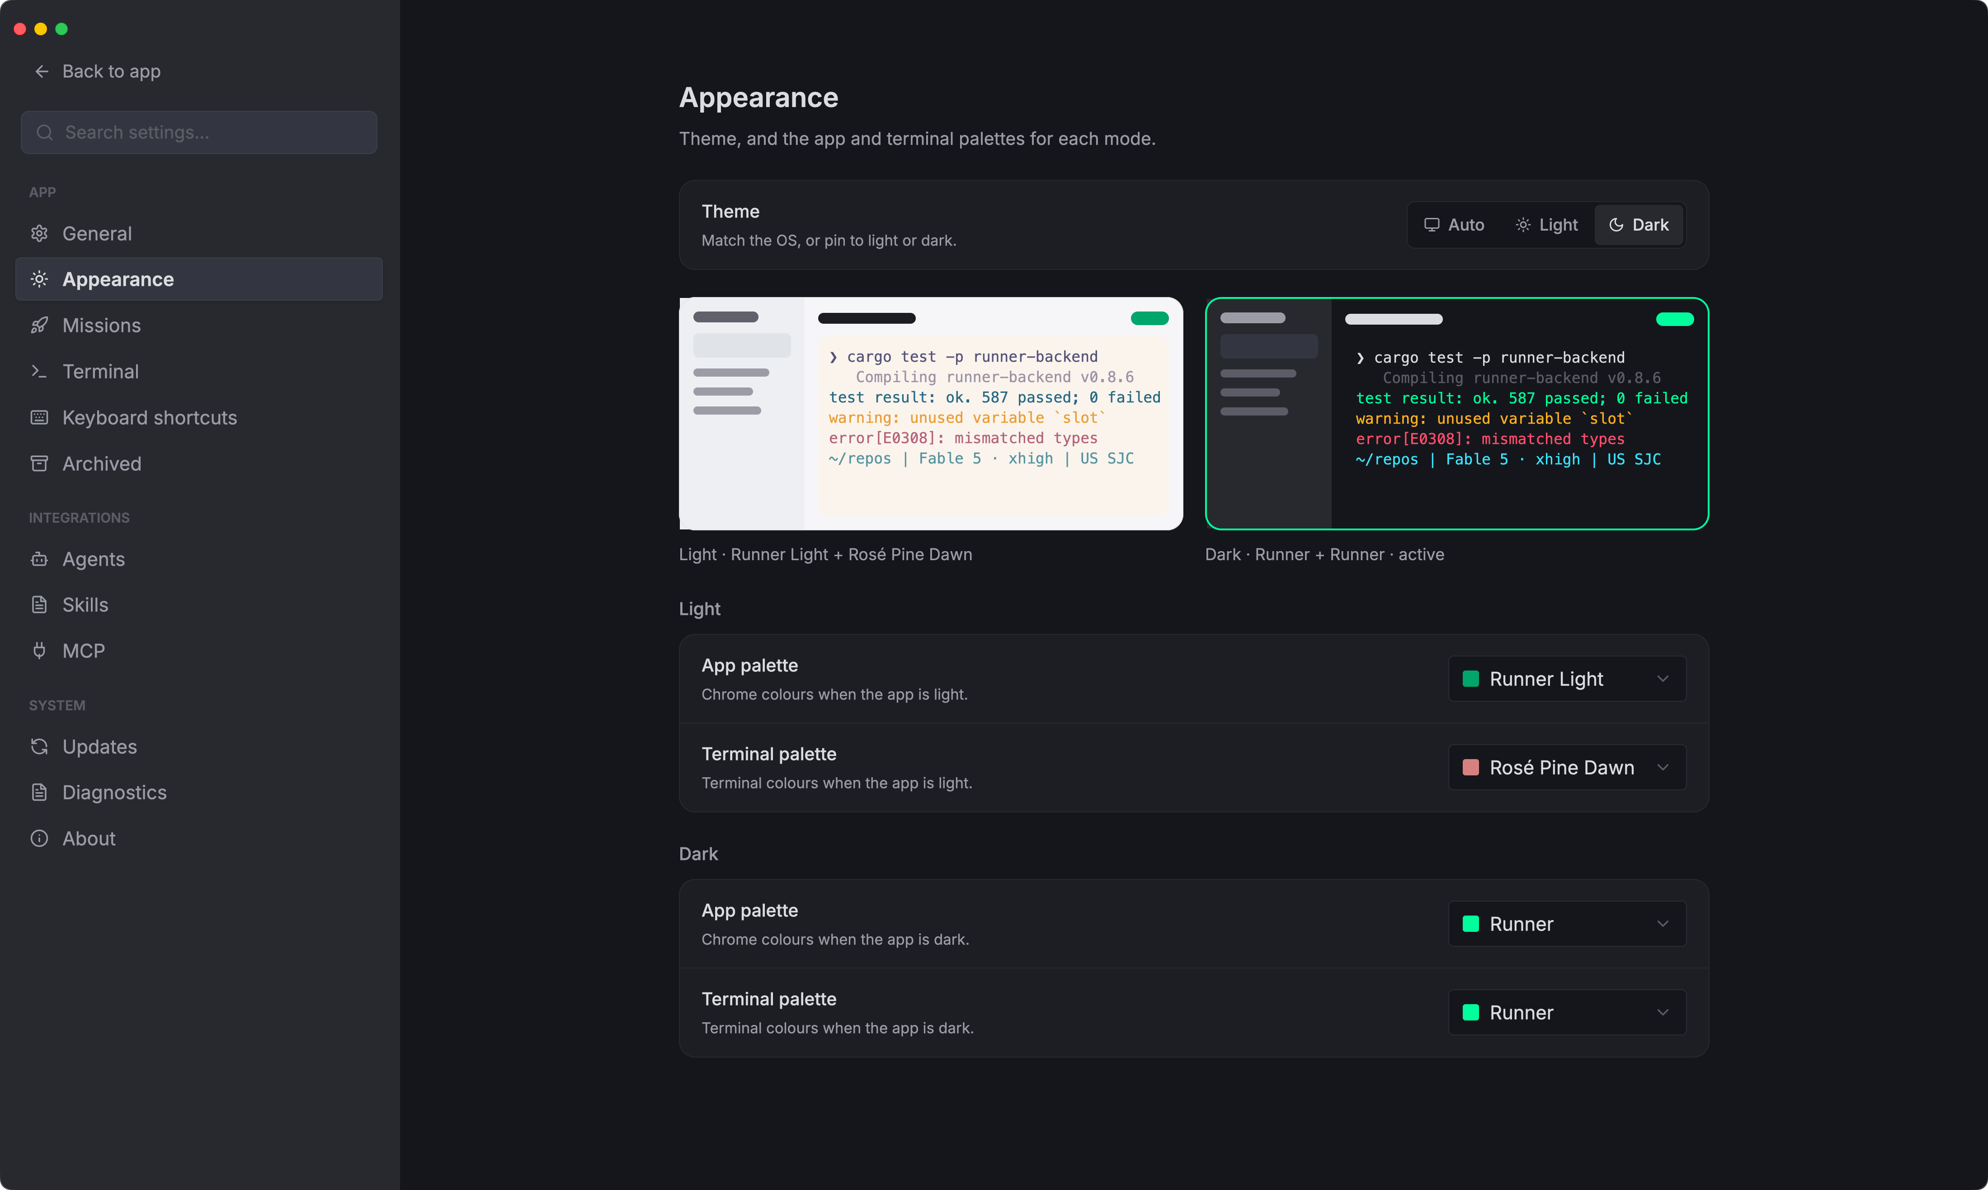Viewport: 1988px width, 1190px height.
Task: Open Skills settings
Action: point(199,604)
